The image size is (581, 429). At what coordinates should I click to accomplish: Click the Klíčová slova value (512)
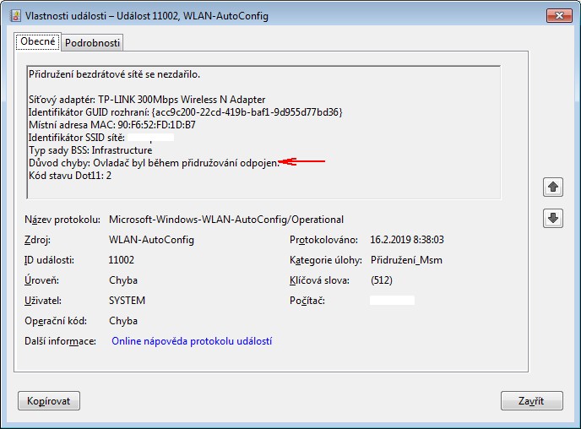coord(381,280)
